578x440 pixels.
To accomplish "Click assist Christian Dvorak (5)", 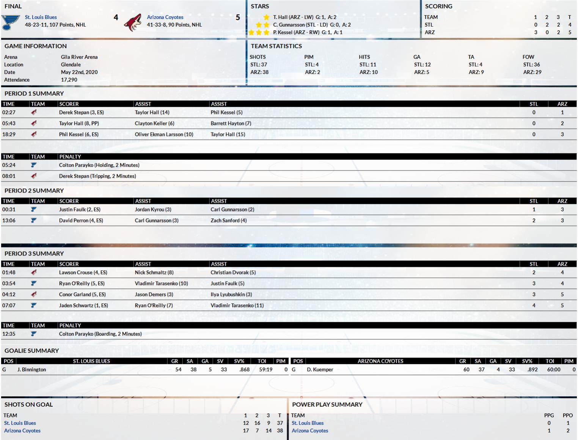I will 233,273.
